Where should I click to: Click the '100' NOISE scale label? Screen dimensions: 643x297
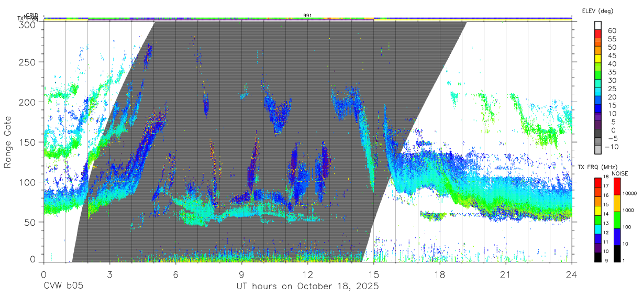point(627,227)
